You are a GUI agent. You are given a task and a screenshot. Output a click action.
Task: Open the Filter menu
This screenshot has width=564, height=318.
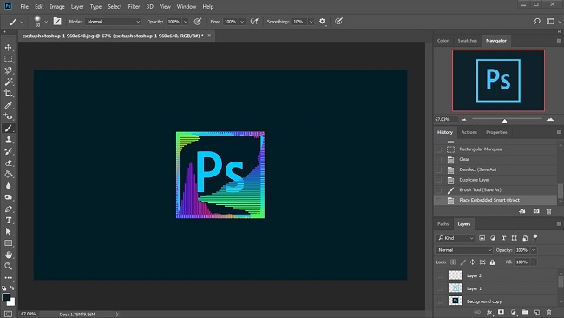point(134,6)
